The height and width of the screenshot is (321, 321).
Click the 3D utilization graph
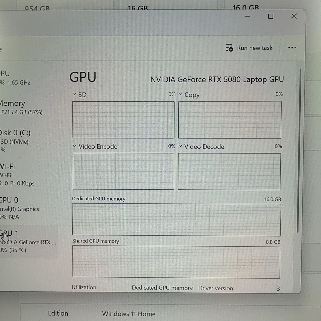(123, 120)
